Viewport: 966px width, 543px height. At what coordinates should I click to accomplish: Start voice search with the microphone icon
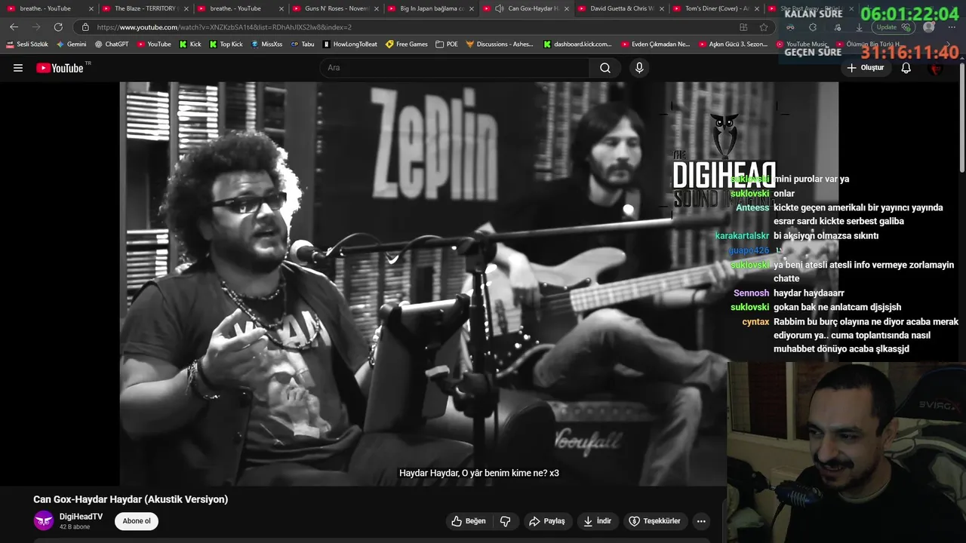[639, 68]
